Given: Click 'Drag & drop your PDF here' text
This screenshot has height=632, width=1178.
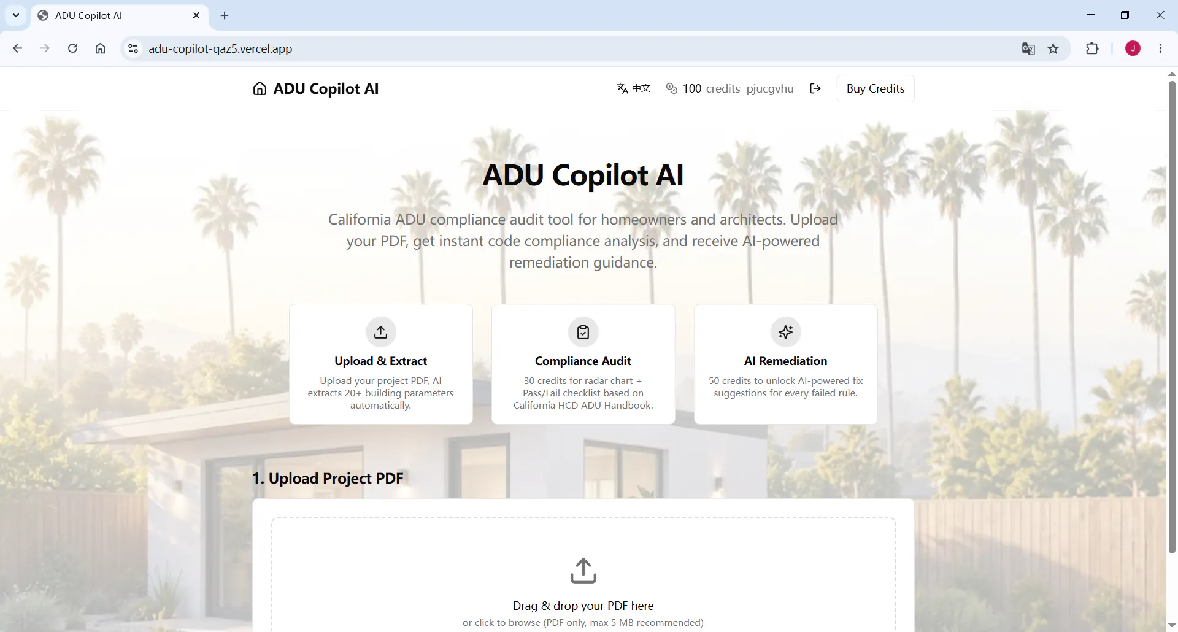Looking at the screenshot, I should [x=583, y=606].
